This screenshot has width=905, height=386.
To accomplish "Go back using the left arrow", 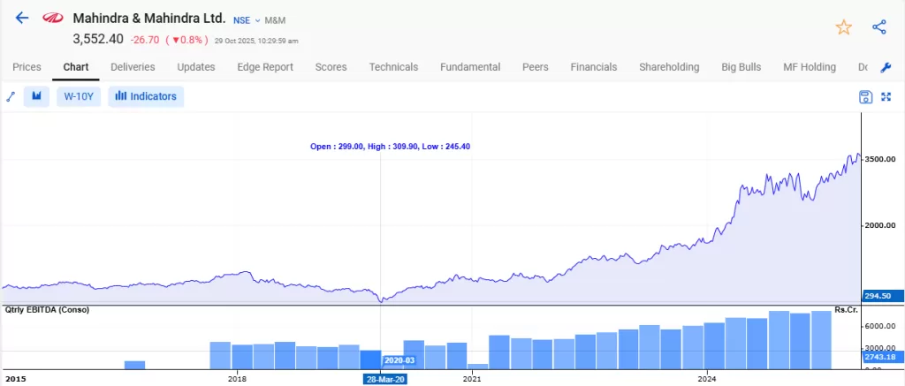I will (21, 18).
